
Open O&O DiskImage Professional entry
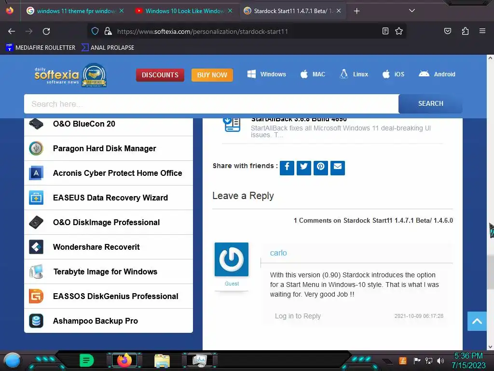pyautogui.click(x=109, y=222)
